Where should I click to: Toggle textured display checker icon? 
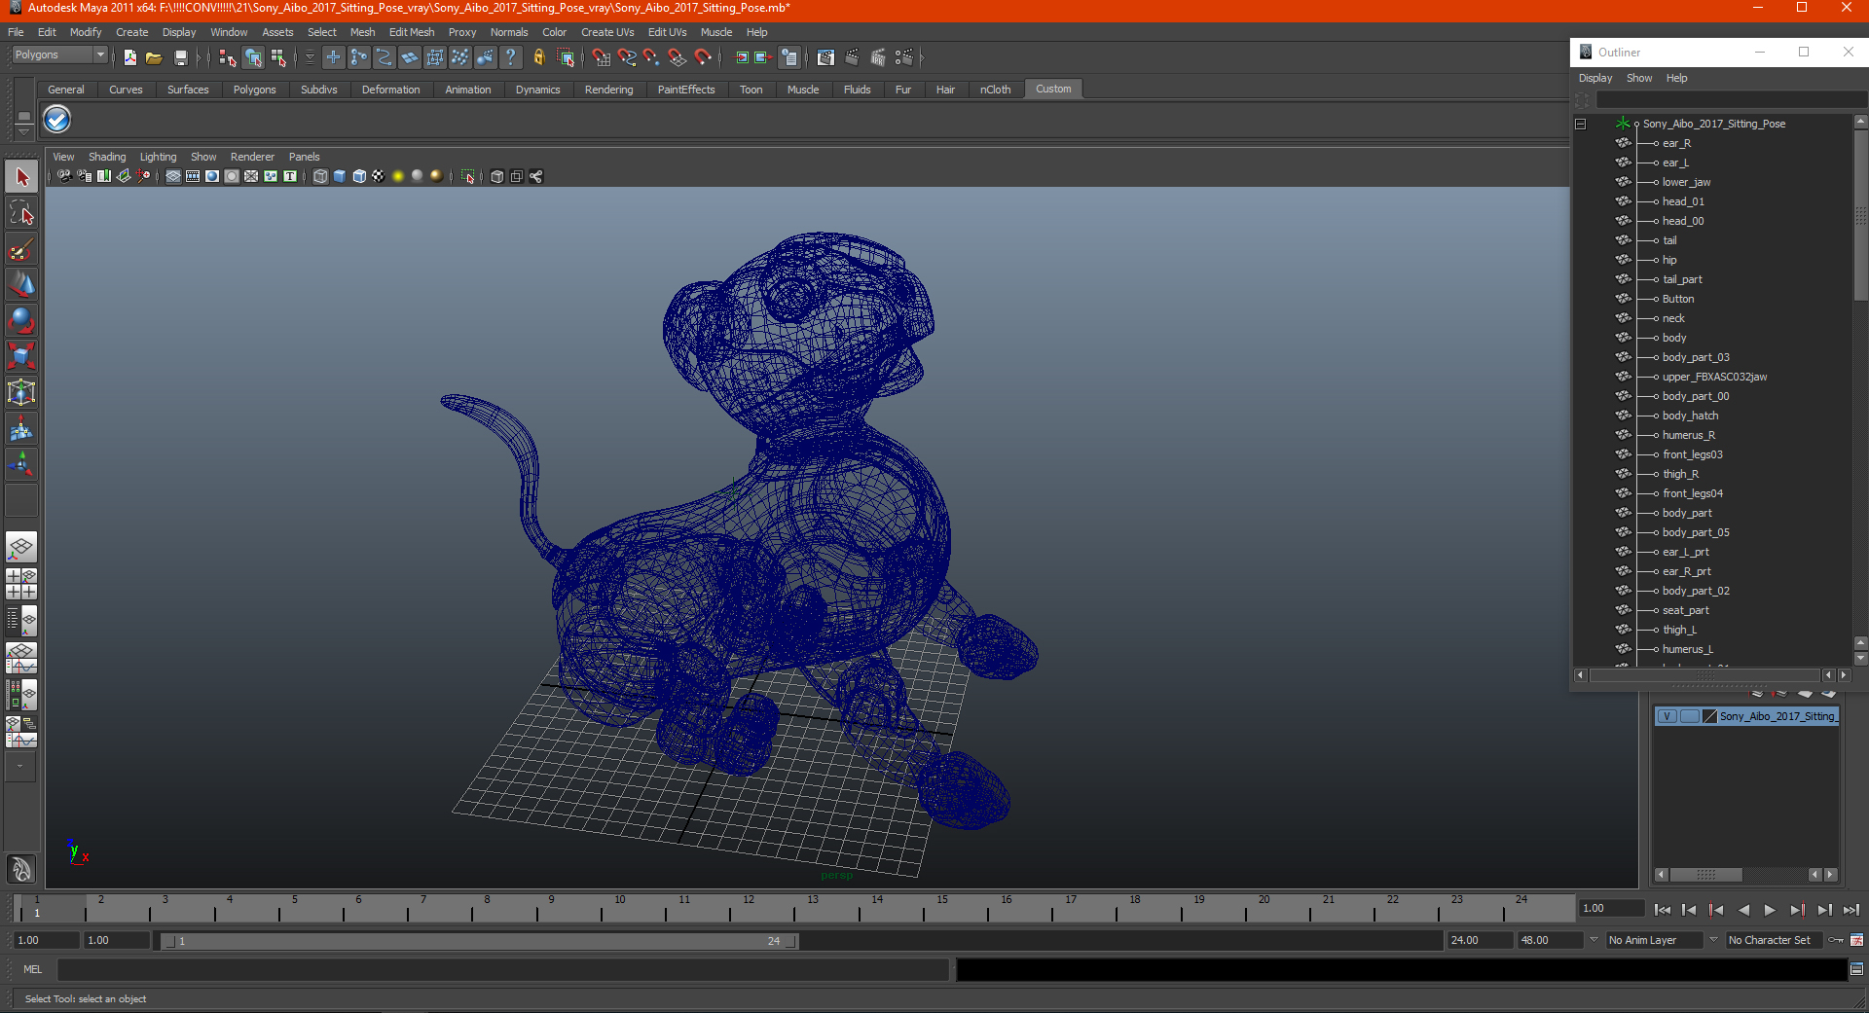point(379,176)
